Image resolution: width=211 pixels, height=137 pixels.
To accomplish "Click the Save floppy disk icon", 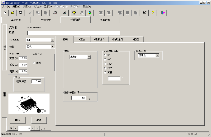I will click(20, 13).
